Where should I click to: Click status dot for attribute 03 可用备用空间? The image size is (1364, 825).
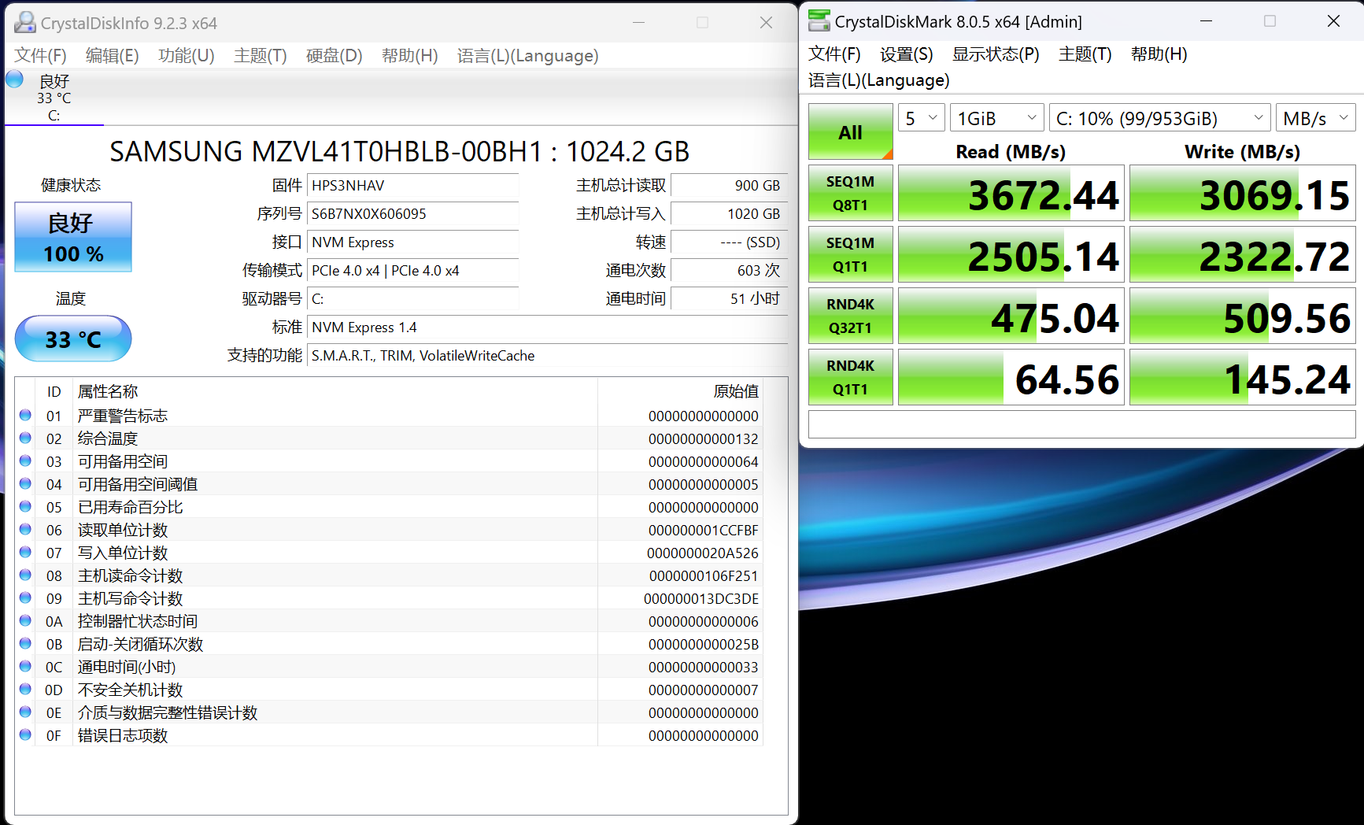pos(25,461)
